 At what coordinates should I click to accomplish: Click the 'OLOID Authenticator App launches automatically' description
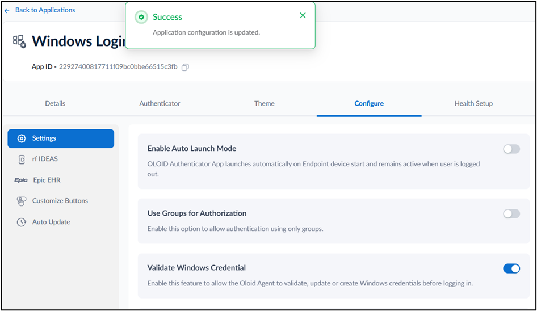tap(313, 169)
